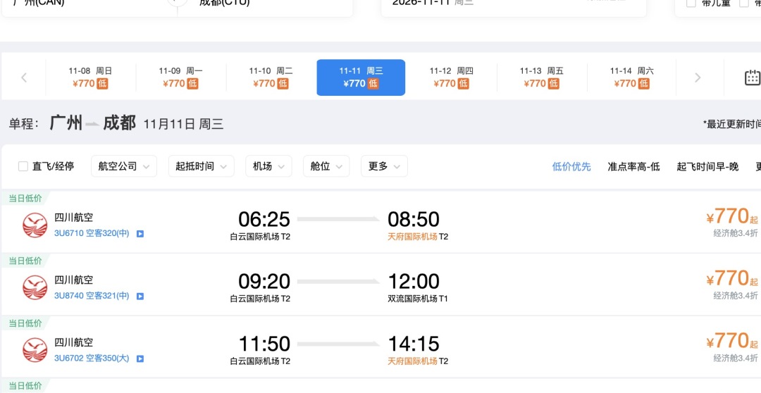Sort by 准点率高-低

coord(634,167)
